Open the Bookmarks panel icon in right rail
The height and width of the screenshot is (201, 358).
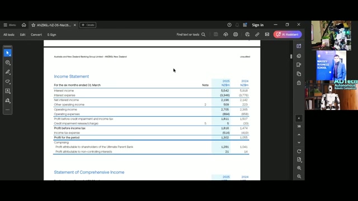[299, 65]
